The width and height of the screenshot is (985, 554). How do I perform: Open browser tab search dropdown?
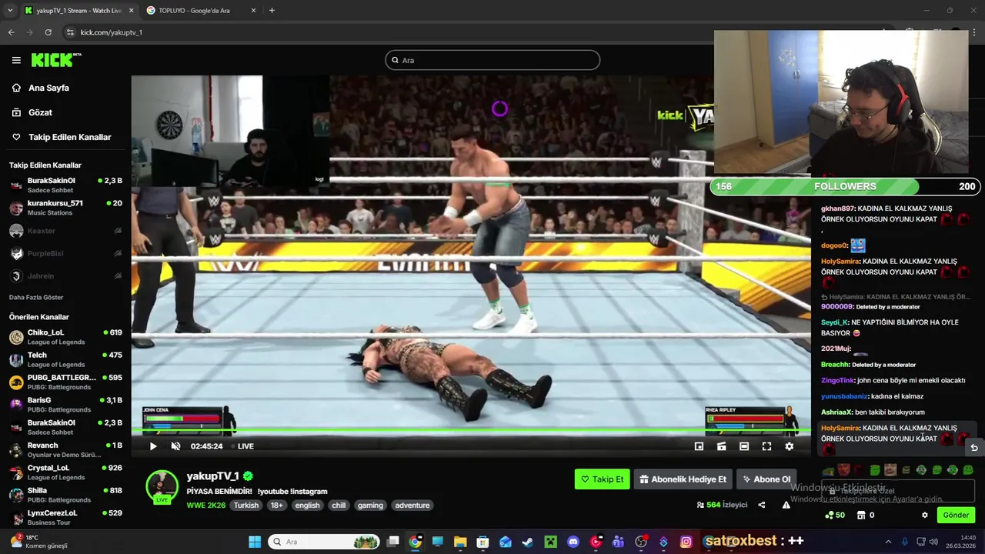[x=9, y=11]
